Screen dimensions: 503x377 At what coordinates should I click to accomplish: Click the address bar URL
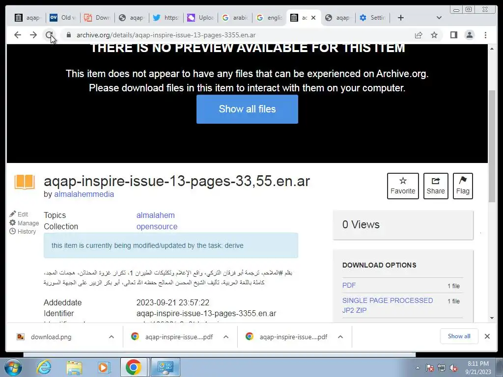[166, 35]
